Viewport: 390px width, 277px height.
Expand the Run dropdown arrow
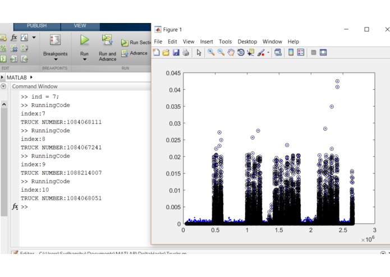tap(85, 59)
